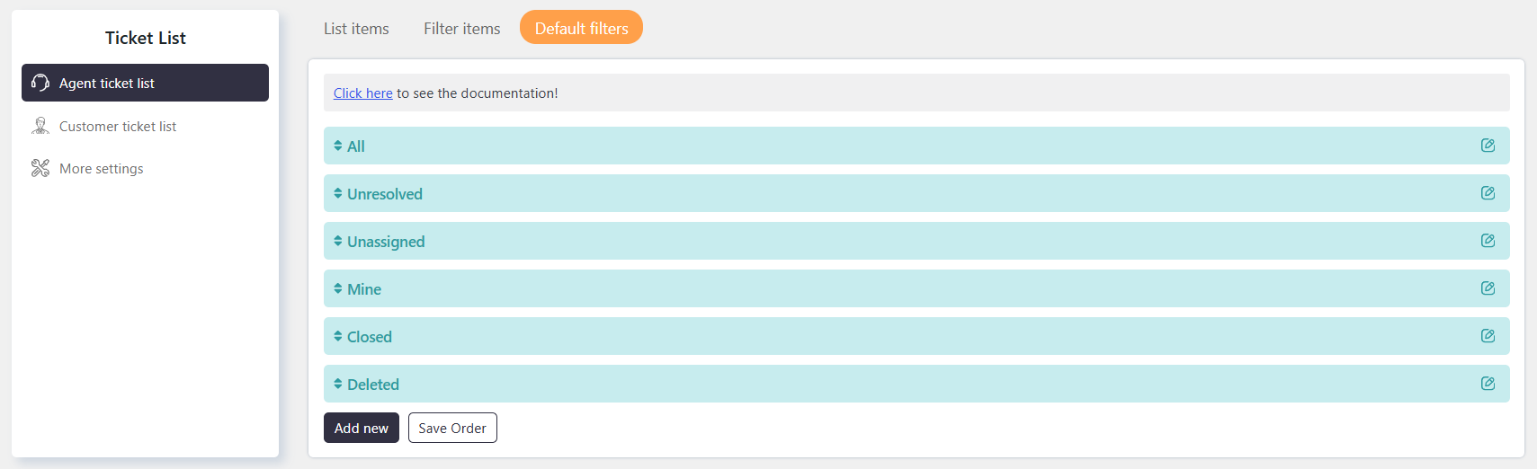Open the Click here documentation link
Screen dimensions: 1537x469
point(363,93)
